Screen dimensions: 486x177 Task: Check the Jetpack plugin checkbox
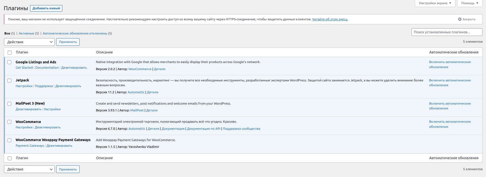pyautogui.click(x=9, y=81)
